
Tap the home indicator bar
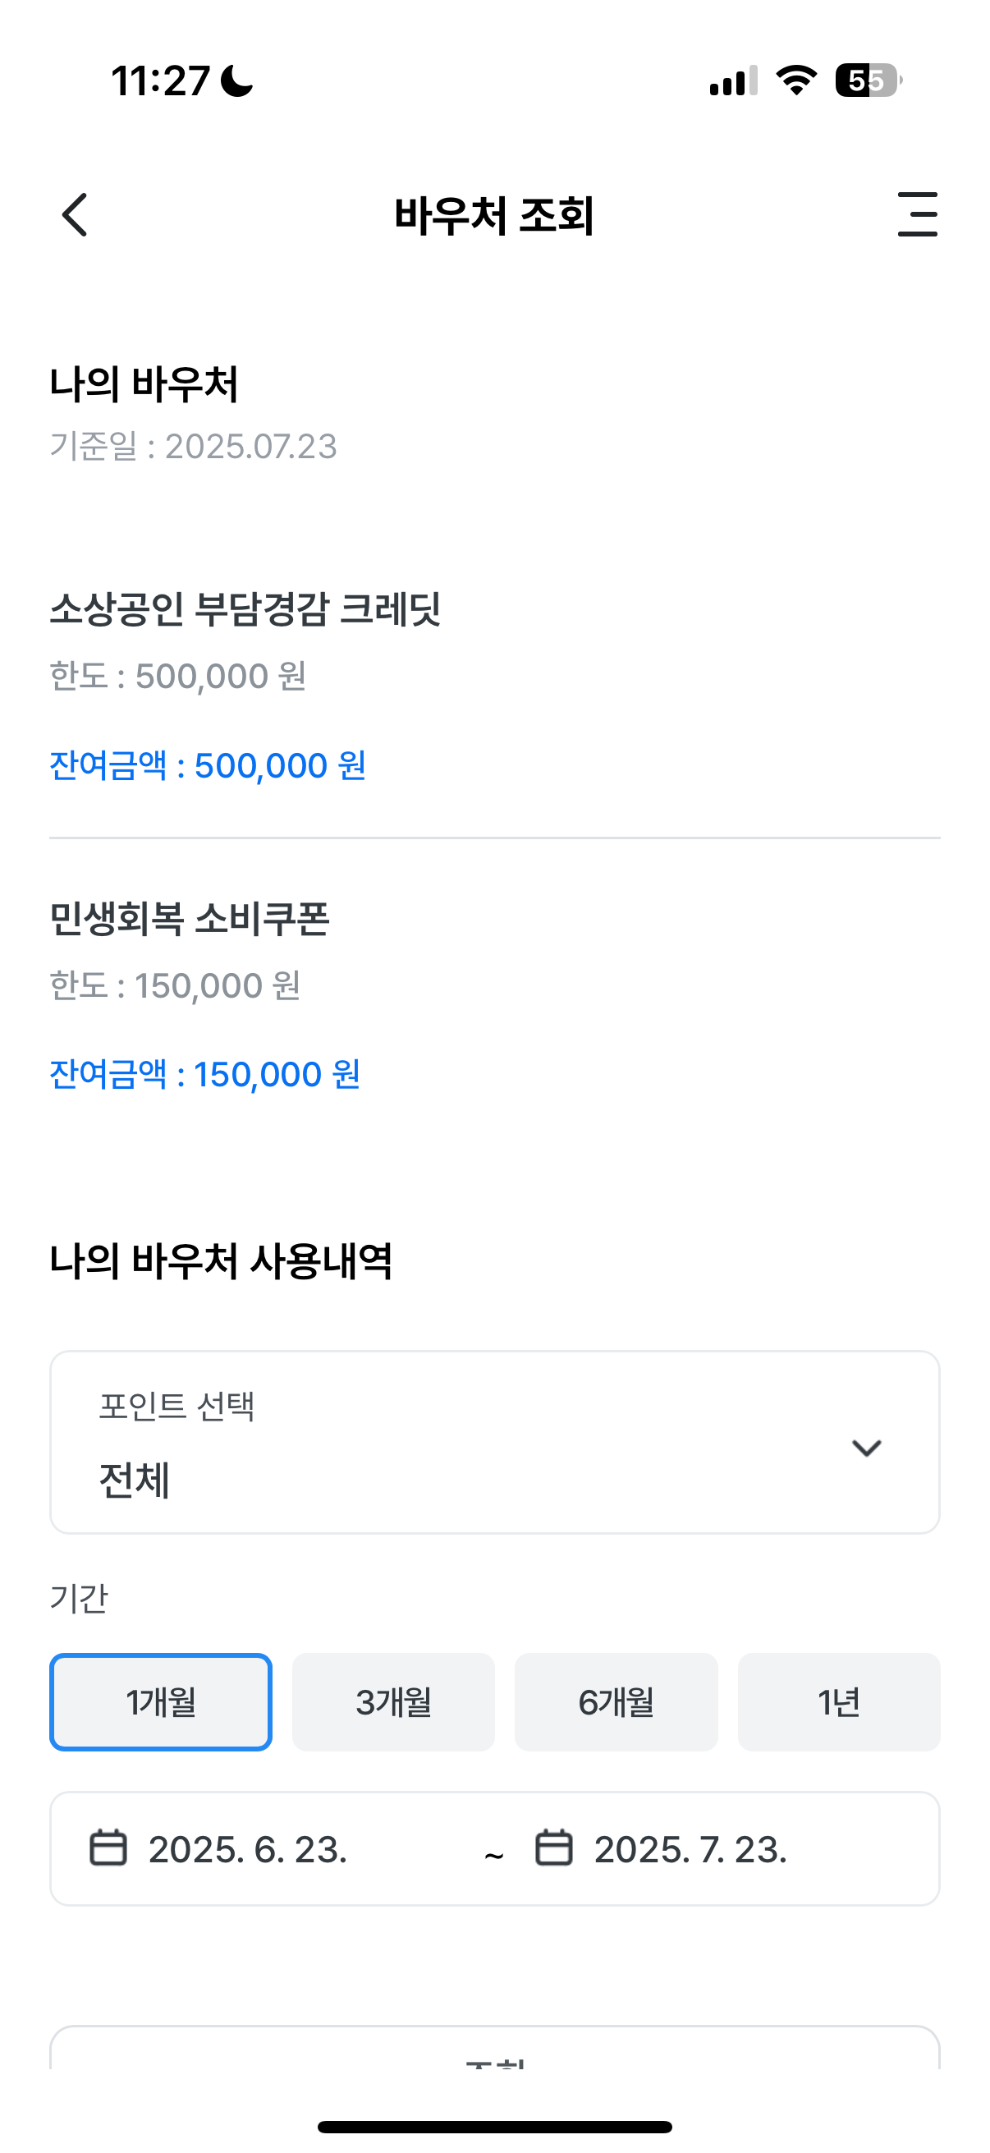(494, 2126)
